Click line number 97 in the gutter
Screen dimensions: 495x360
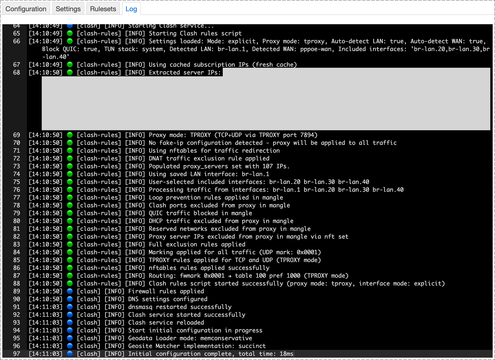coord(16,354)
